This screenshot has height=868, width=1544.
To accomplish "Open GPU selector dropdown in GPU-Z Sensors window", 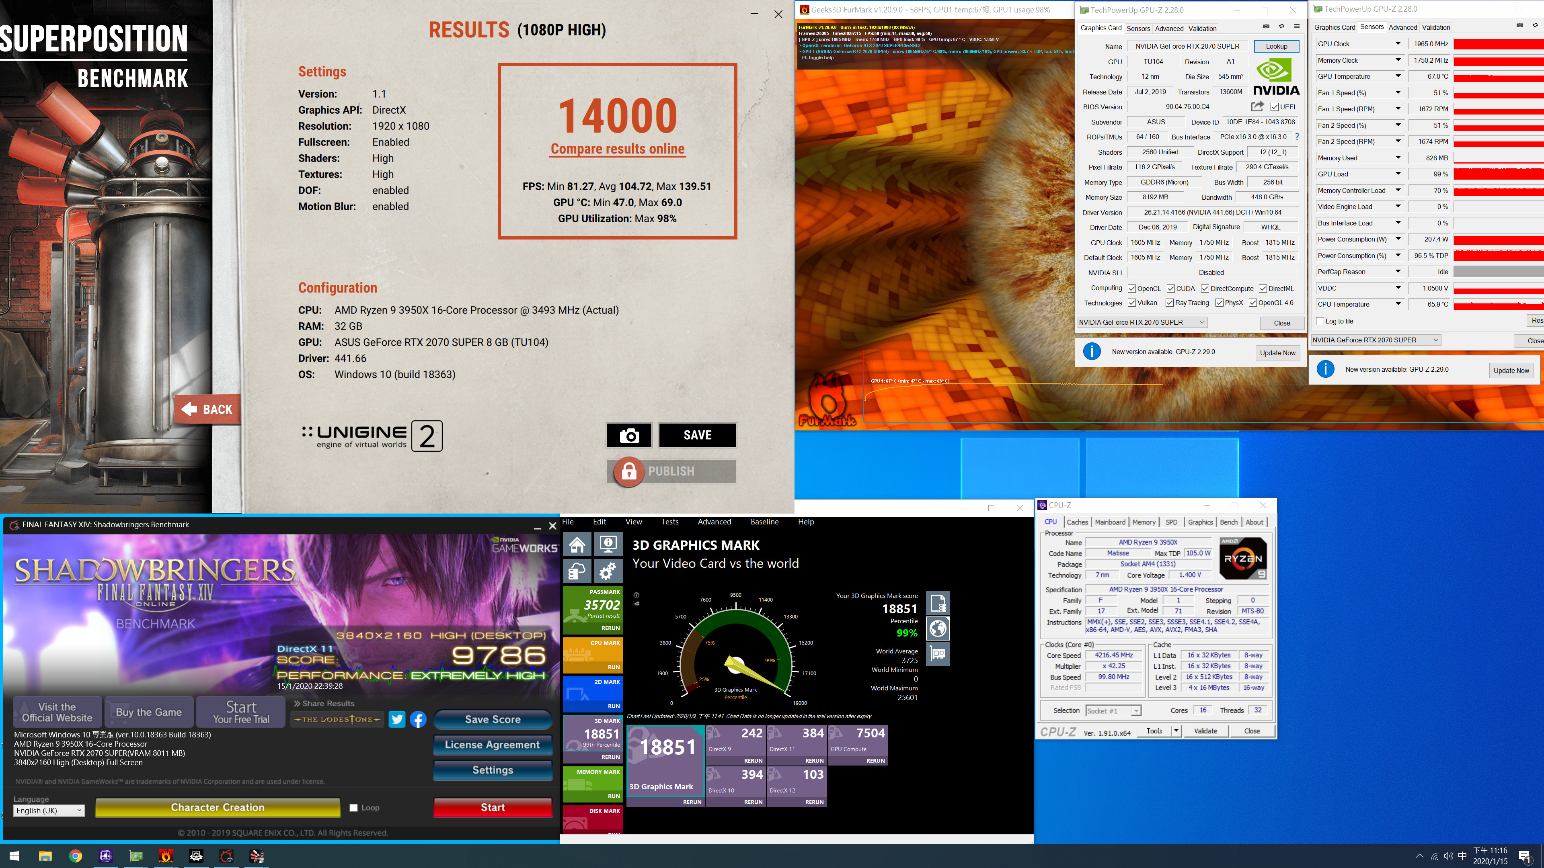I will pyautogui.click(x=1376, y=340).
